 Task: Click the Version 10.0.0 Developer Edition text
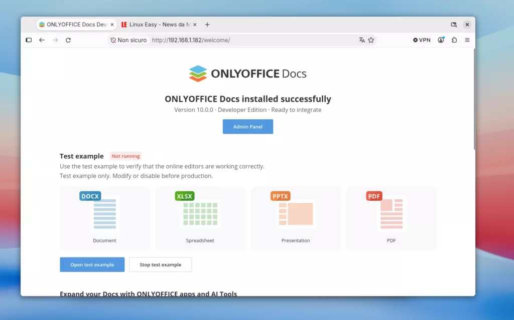[248, 110]
